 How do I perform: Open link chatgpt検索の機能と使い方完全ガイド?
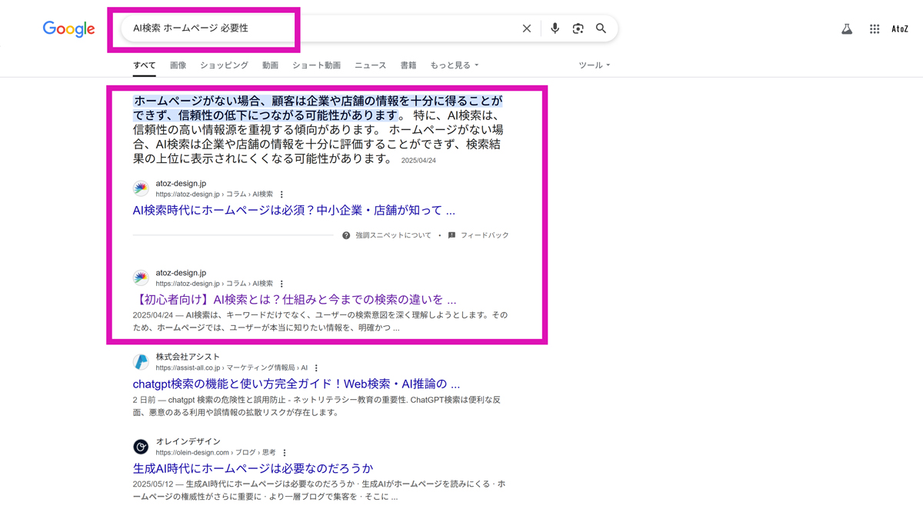pyautogui.click(x=296, y=384)
